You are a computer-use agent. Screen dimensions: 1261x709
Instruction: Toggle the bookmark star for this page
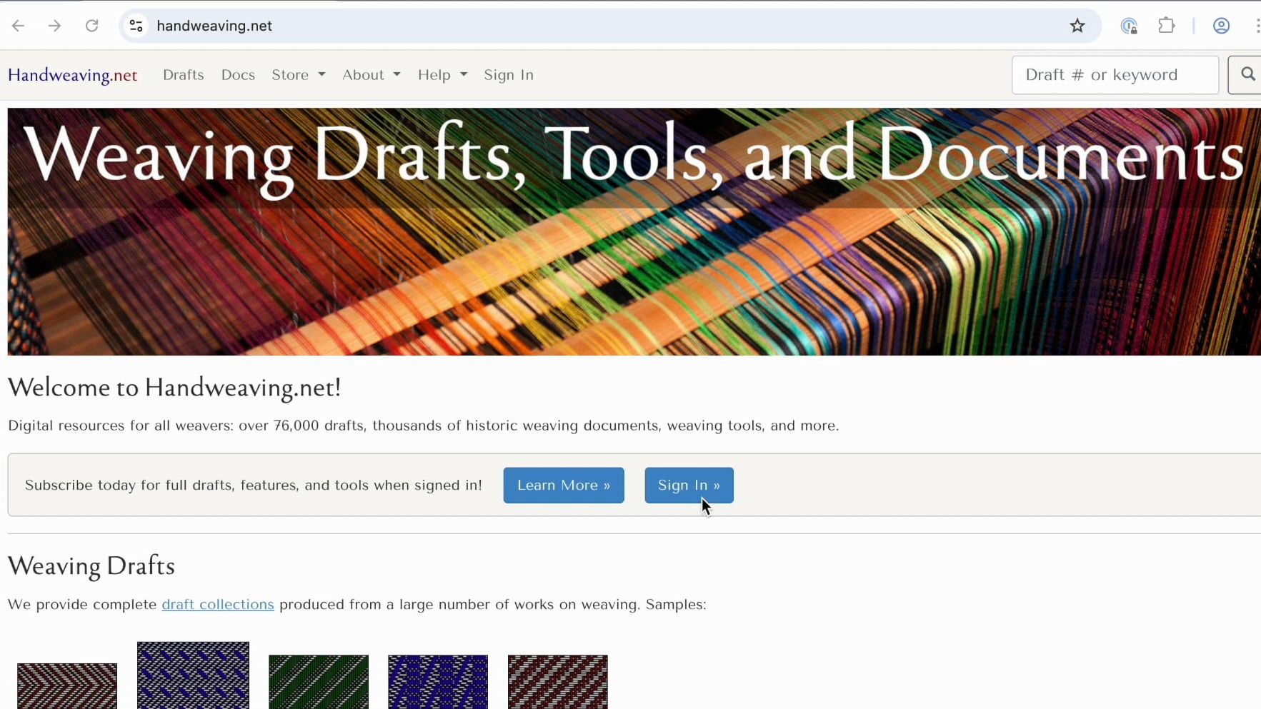1077,25
